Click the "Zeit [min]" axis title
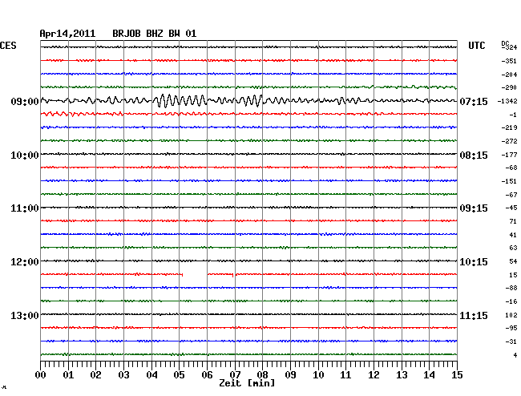Image resolution: width=521 pixels, height=396 pixels. [x=247, y=383]
